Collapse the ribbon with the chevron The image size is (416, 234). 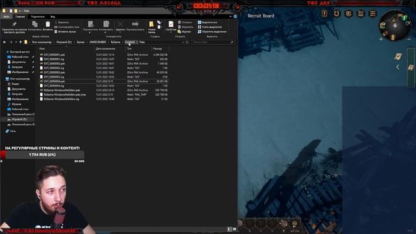[230, 16]
